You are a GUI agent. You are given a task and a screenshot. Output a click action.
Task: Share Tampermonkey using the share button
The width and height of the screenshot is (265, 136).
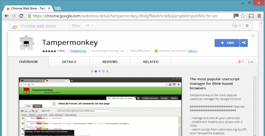pyautogui.click(x=244, y=43)
